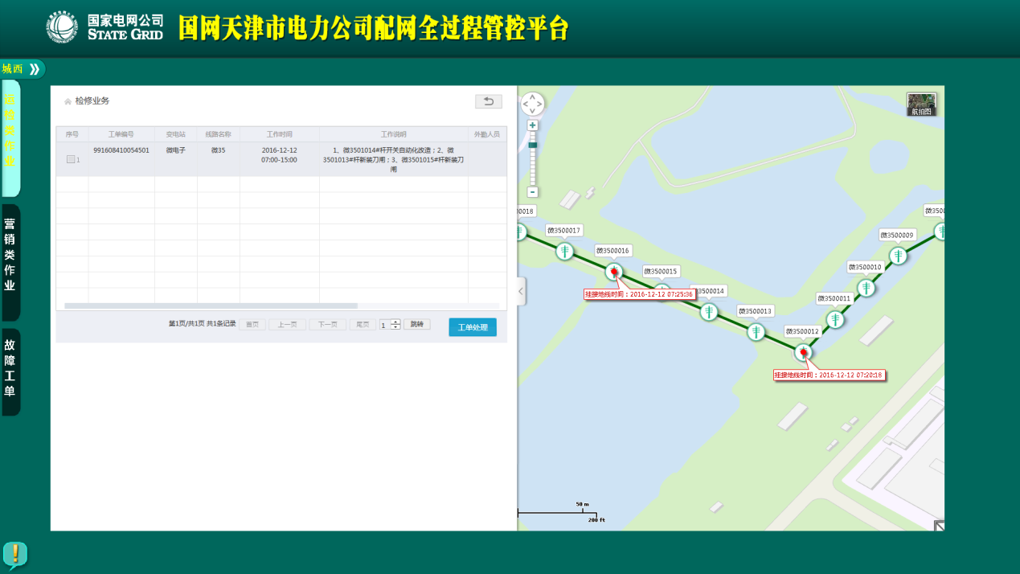Click the 工单处理 button

point(472,327)
